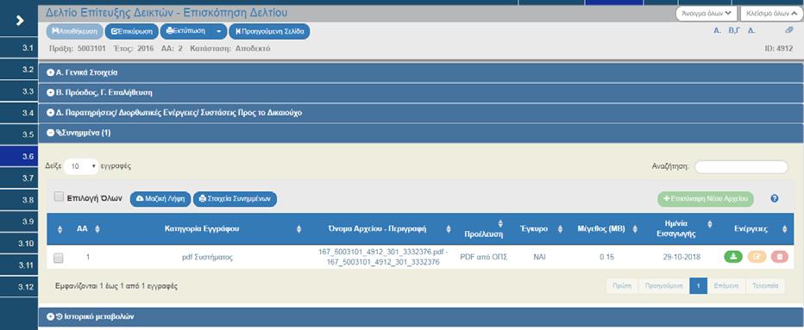Click the Εκτύπωση print button
804x330 pixels.
(185, 31)
